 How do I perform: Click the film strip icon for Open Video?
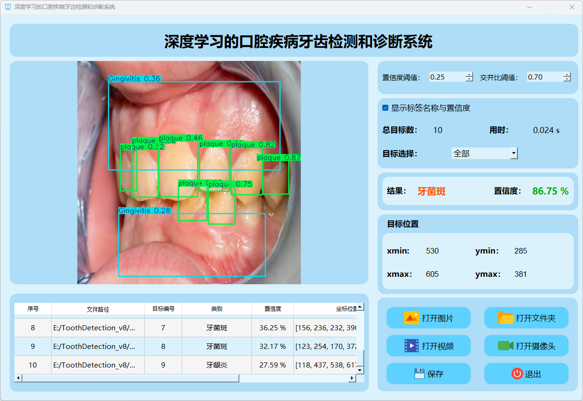pos(412,346)
